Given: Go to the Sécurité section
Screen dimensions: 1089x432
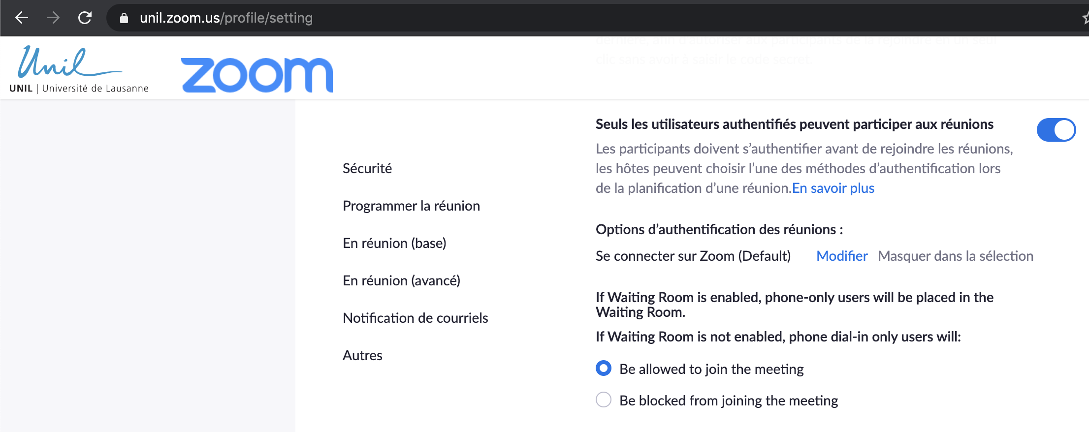Looking at the screenshot, I should [x=367, y=168].
